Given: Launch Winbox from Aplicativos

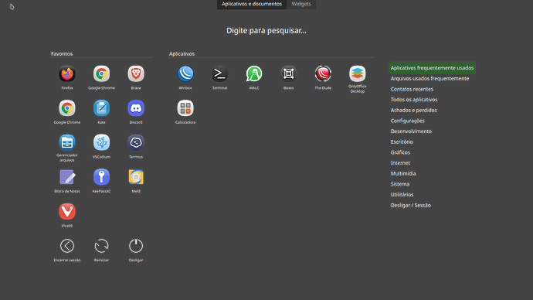Looking at the screenshot, I should pyautogui.click(x=185, y=74).
